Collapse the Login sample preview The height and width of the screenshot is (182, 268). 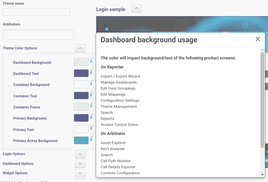click(x=136, y=9)
